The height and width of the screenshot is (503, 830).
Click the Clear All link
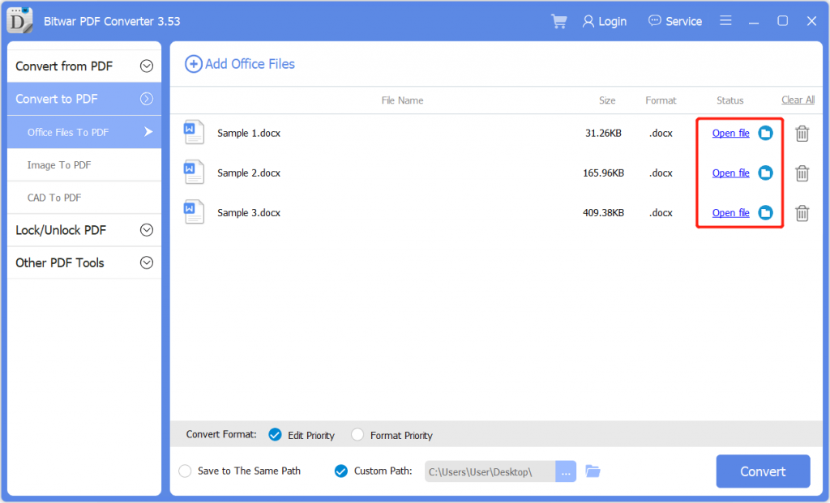(798, 100)
